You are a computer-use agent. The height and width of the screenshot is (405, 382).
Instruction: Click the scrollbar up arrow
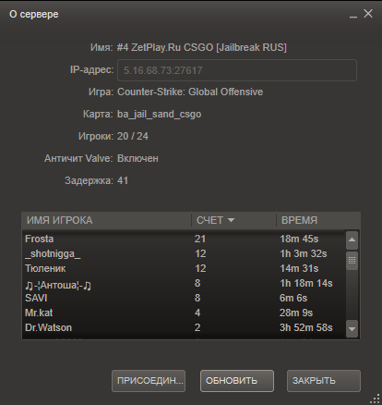click(x=352, y=240)
